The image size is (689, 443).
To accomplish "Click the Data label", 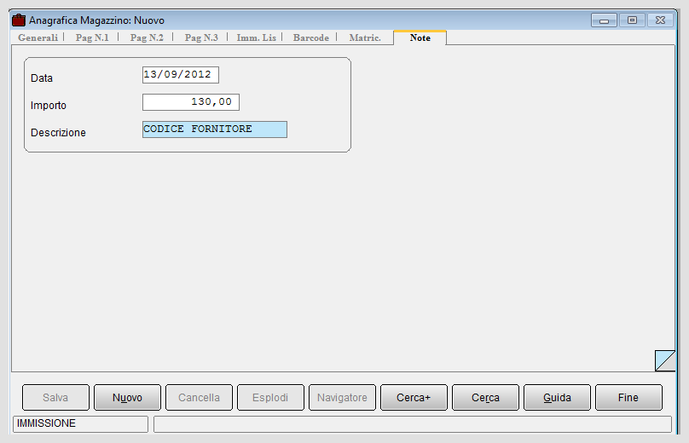I will click(42, 78).
